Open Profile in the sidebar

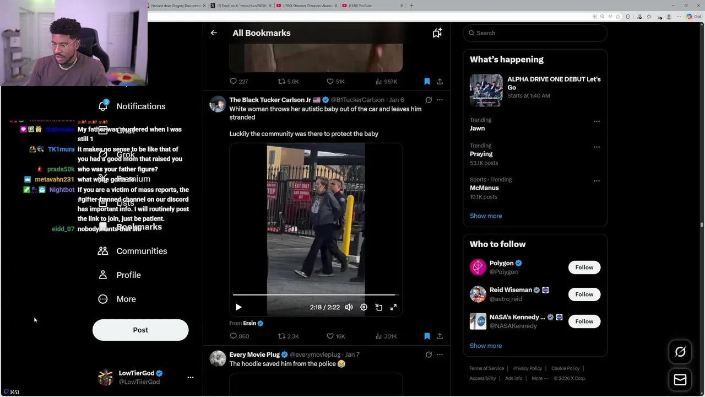point(120,275)
